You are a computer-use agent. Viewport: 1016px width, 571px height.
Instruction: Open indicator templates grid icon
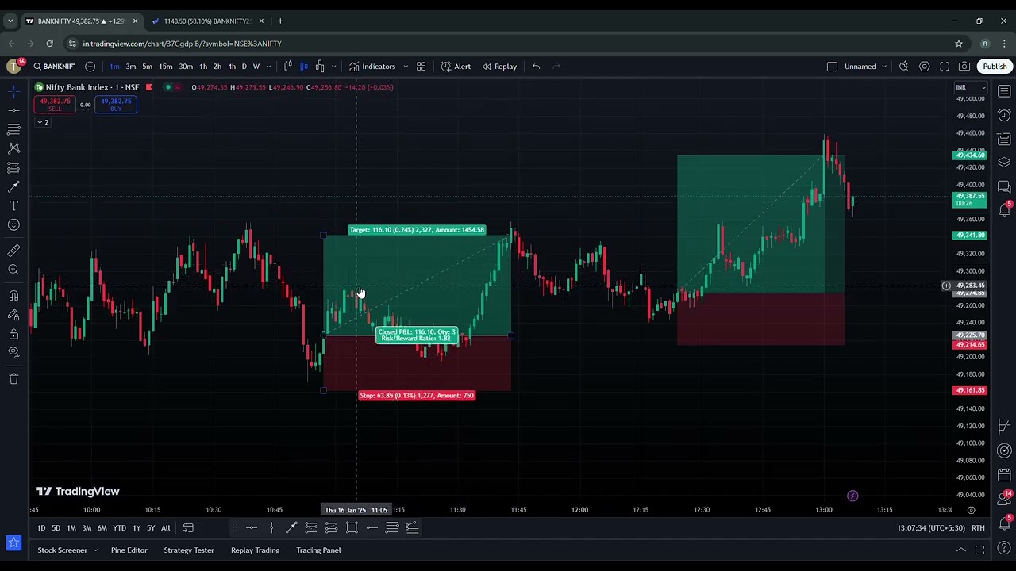tap(421, 67)
